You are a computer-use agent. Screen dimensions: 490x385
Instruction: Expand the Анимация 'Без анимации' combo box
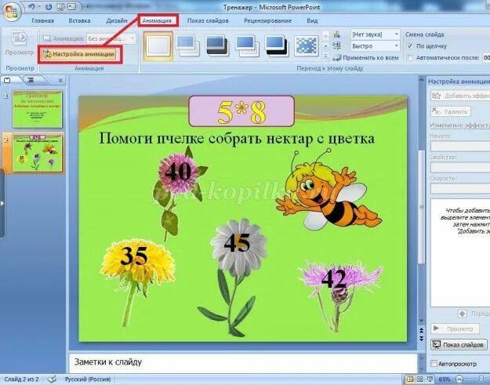click(132, 38)
